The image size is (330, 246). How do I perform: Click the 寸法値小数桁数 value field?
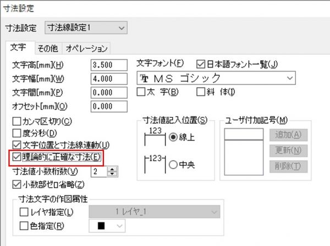tap(99, 172)
